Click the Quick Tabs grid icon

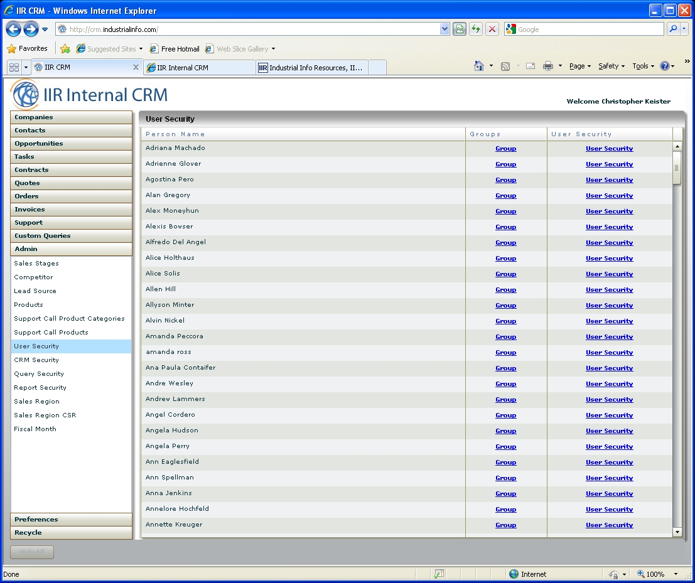(14, 67)
